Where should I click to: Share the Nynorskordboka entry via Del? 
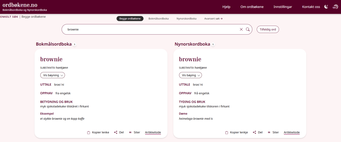258,132
